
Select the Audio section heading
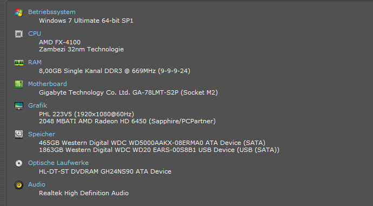(37, 184)
